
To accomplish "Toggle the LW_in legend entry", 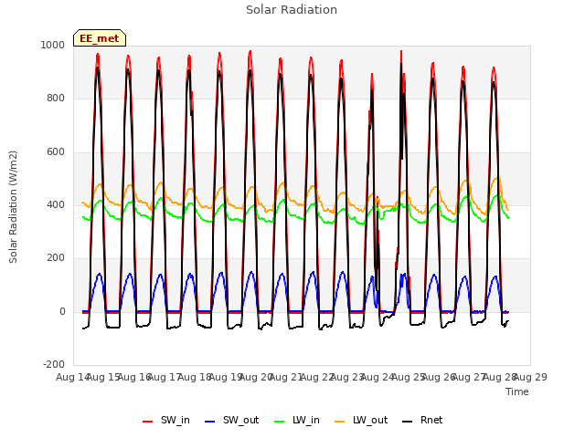I will coord(297,420).
